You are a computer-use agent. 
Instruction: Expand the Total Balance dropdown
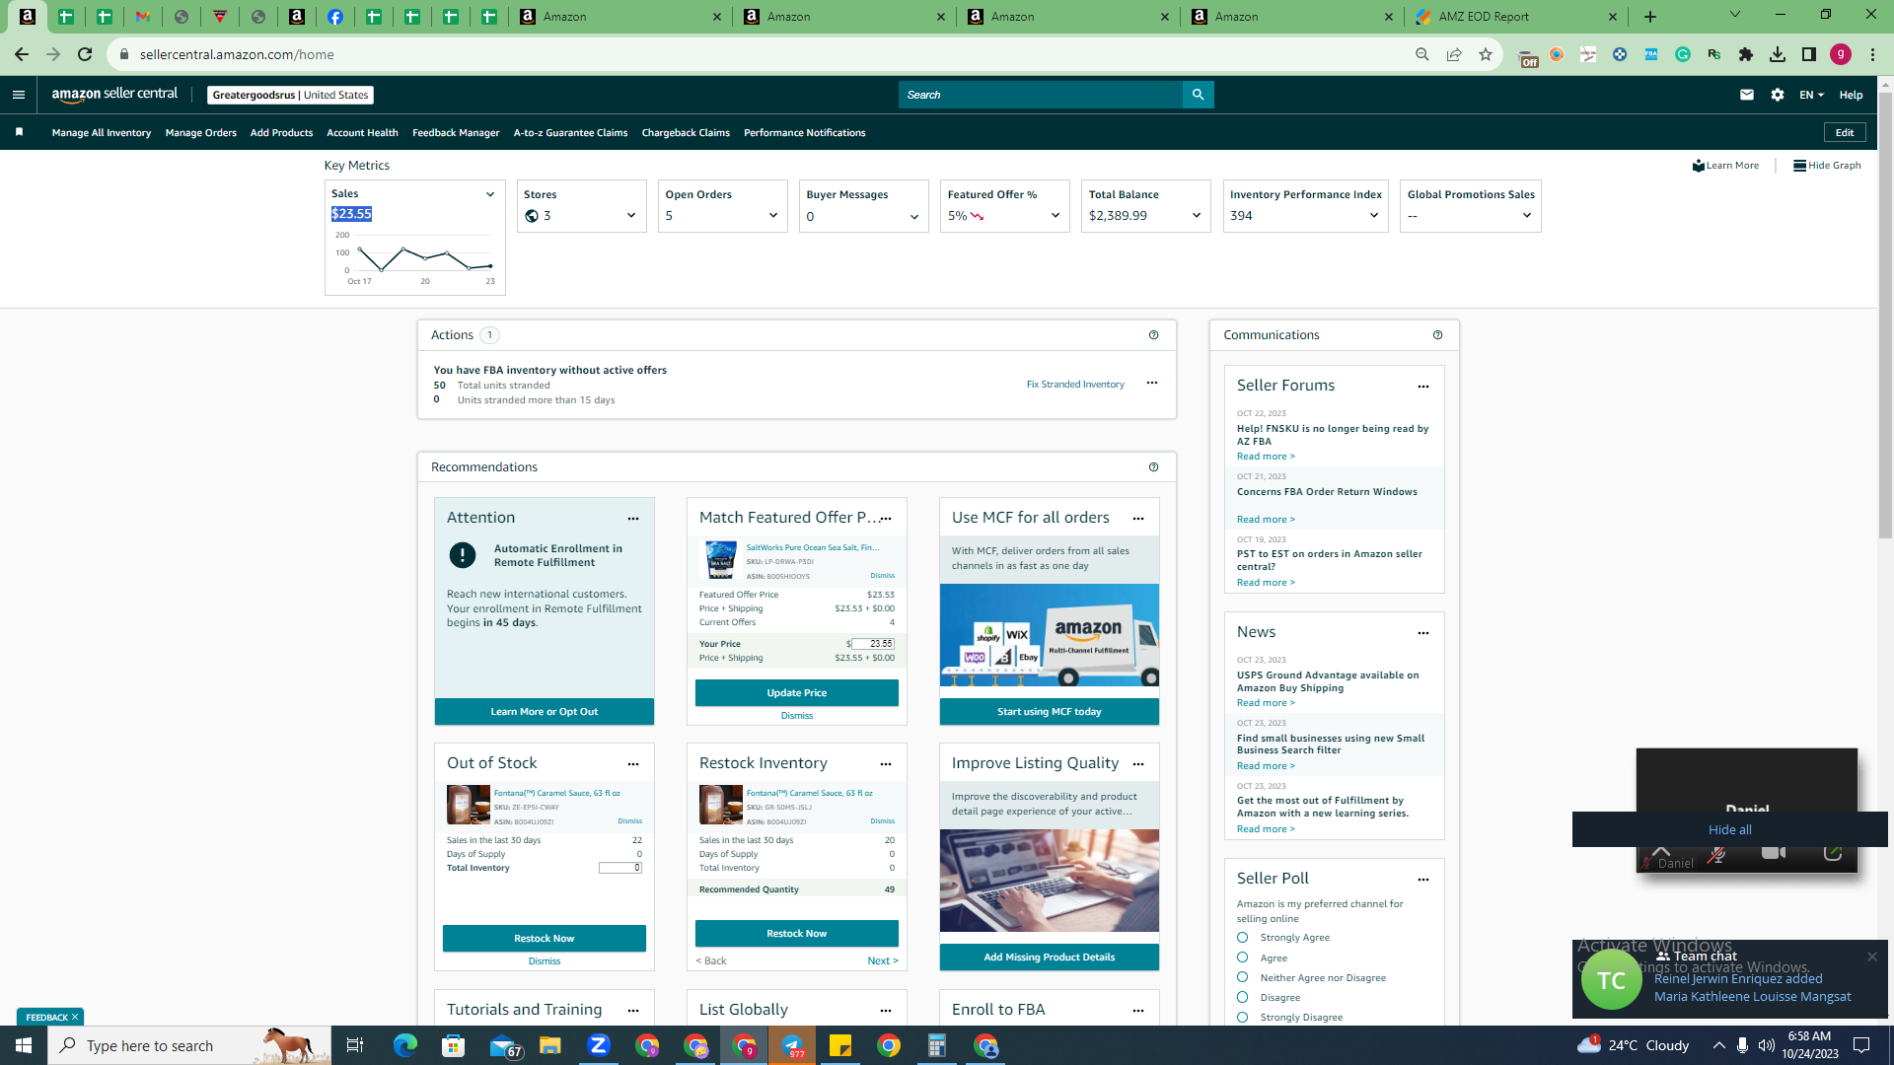1197,216
